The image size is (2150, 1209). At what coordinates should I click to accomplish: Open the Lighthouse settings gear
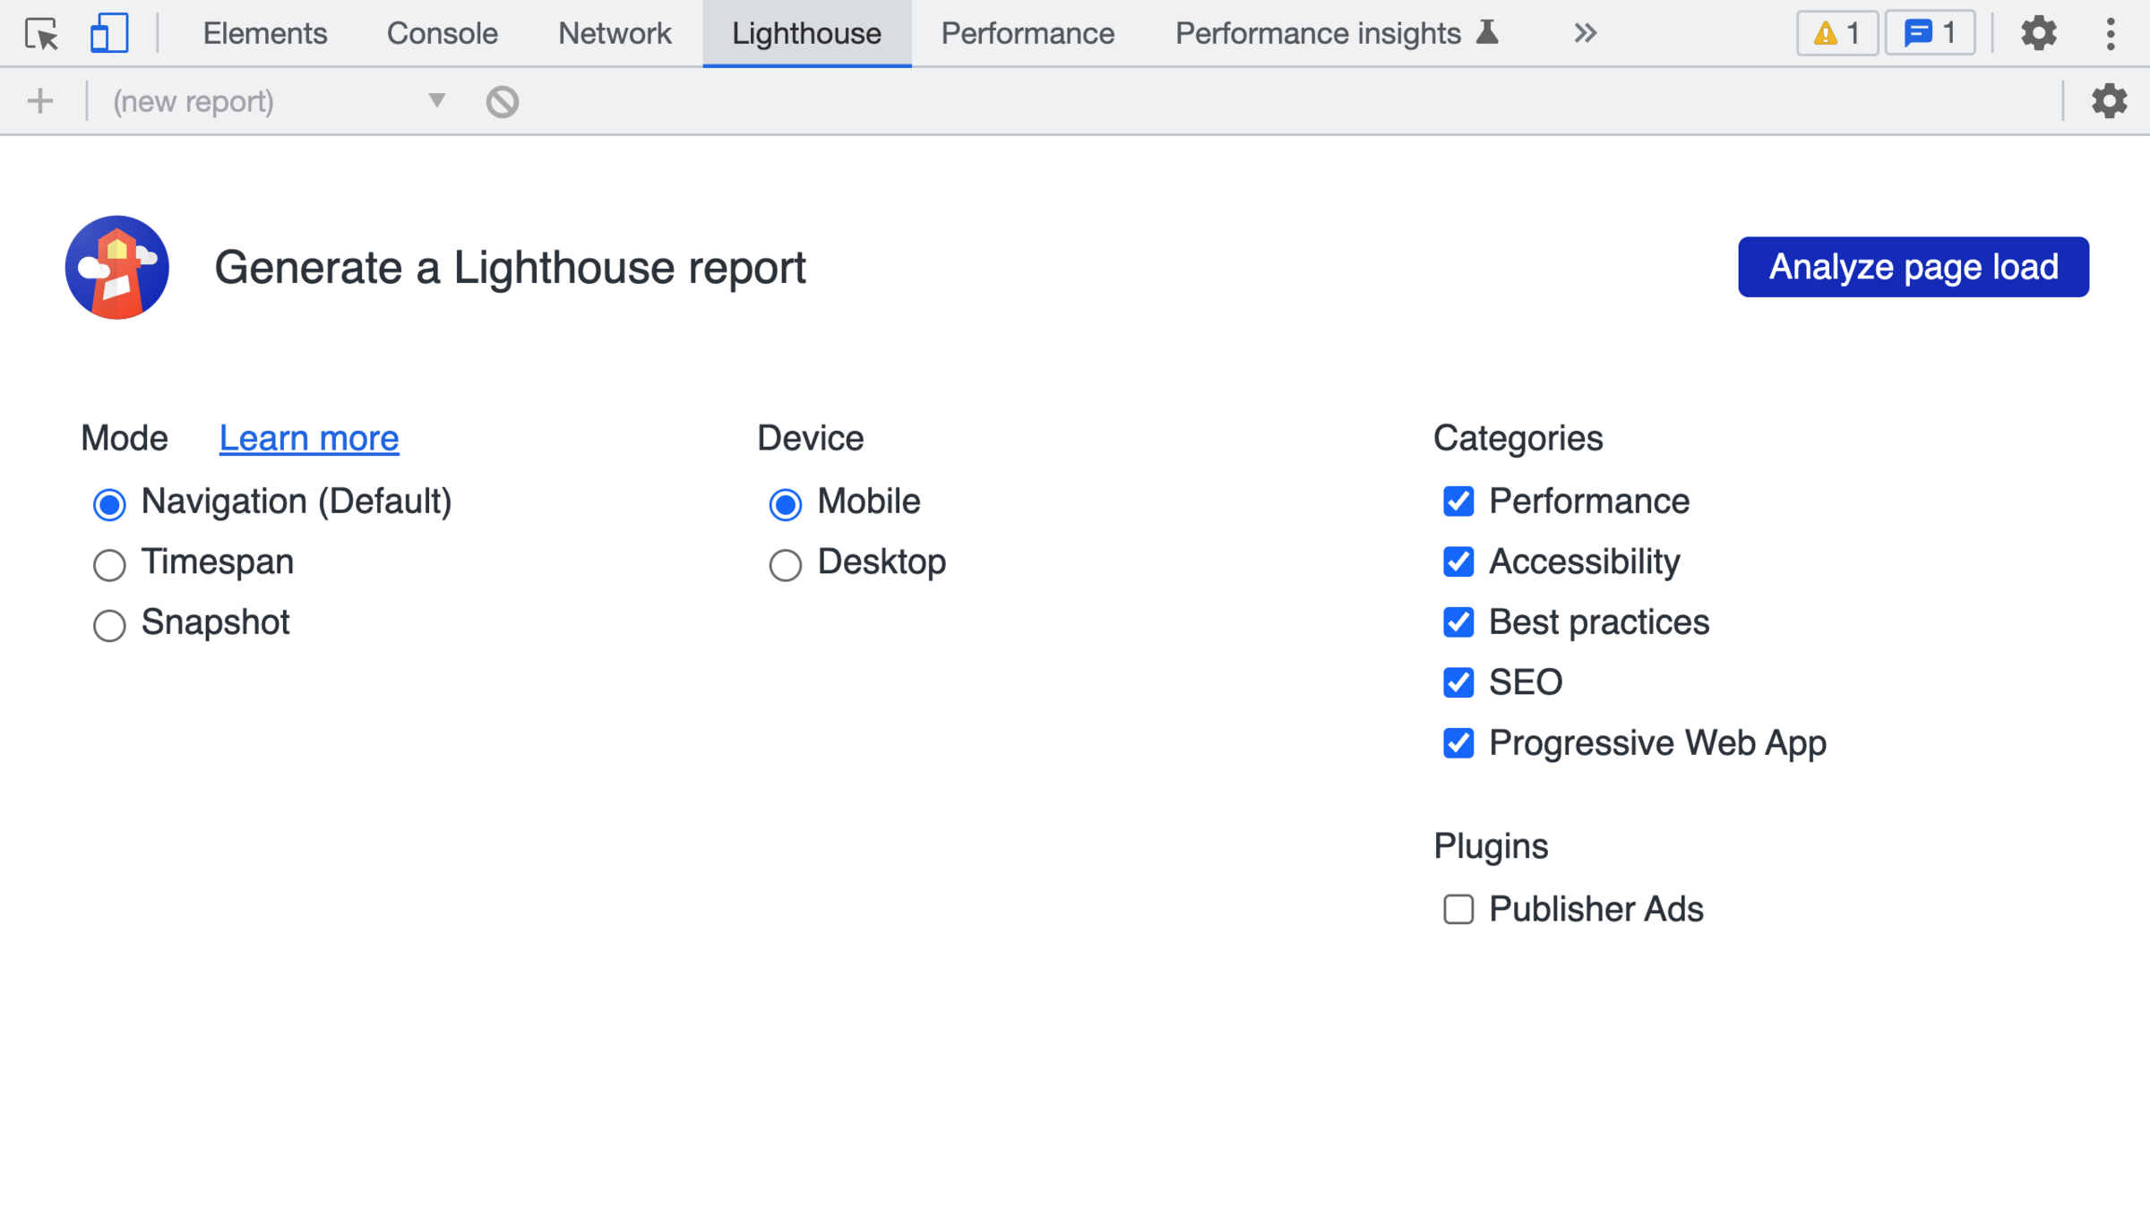point(2109,101)
